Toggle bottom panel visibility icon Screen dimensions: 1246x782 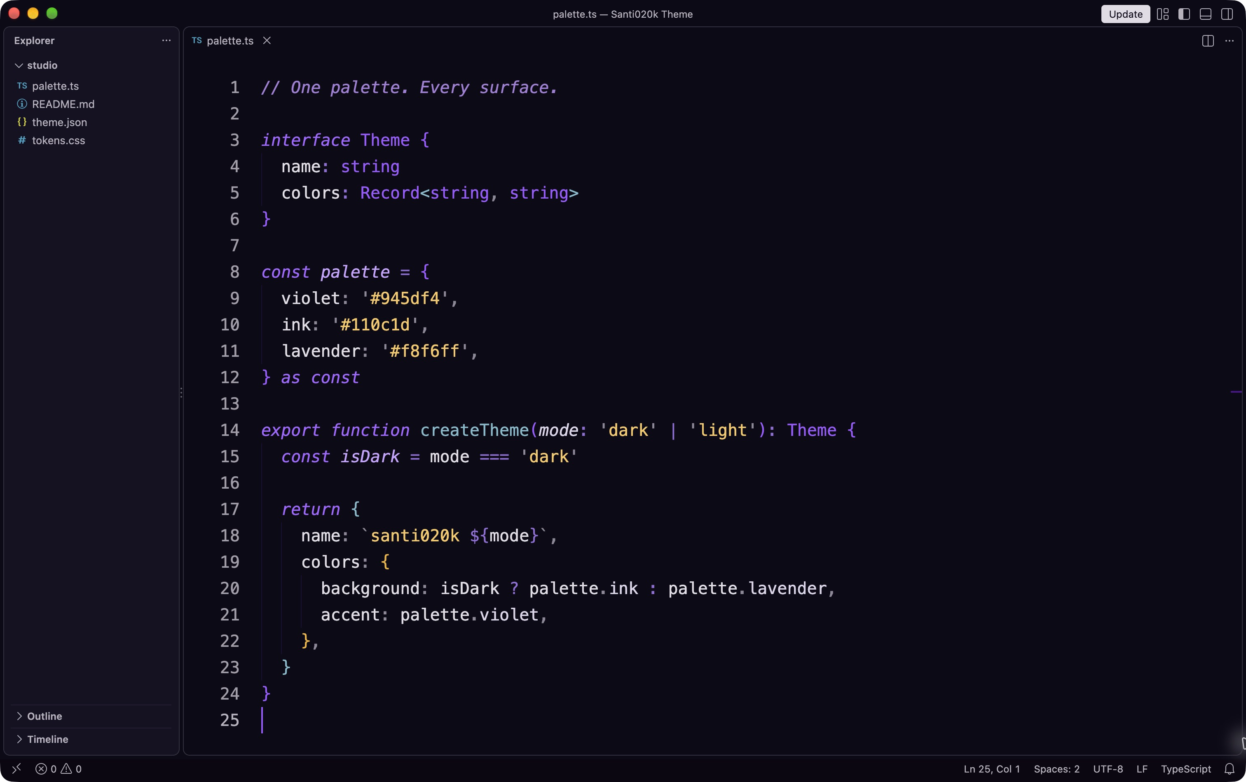(x=1205, y=14)
